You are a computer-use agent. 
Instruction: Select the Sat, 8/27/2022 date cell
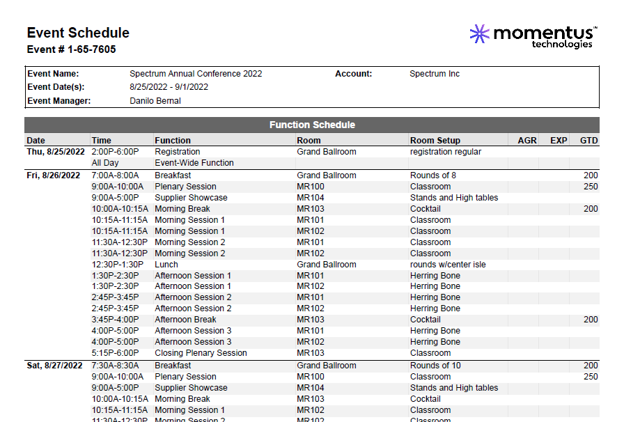tap(54, 366)
